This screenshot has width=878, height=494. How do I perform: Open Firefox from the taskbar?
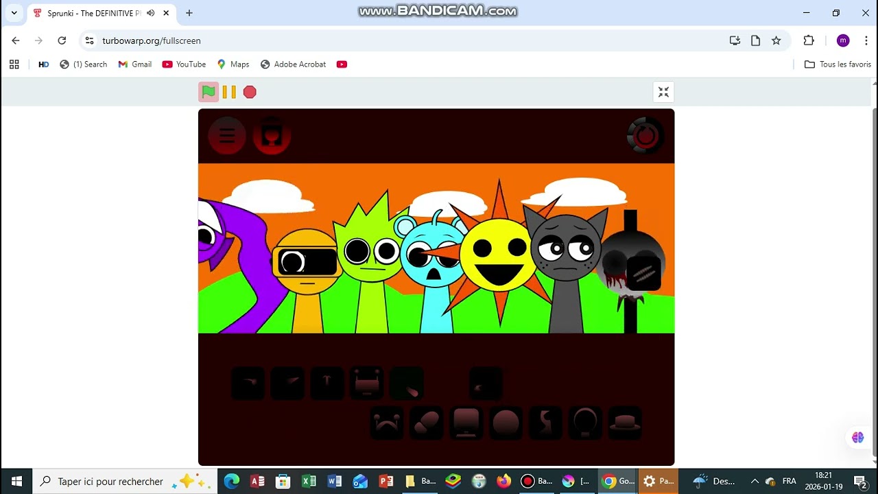point(504,481)
